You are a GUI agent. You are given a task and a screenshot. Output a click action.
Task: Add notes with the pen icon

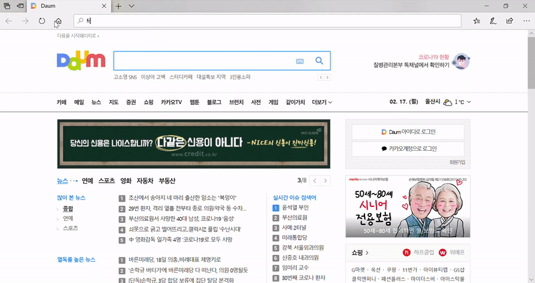(x=493, y=21)
